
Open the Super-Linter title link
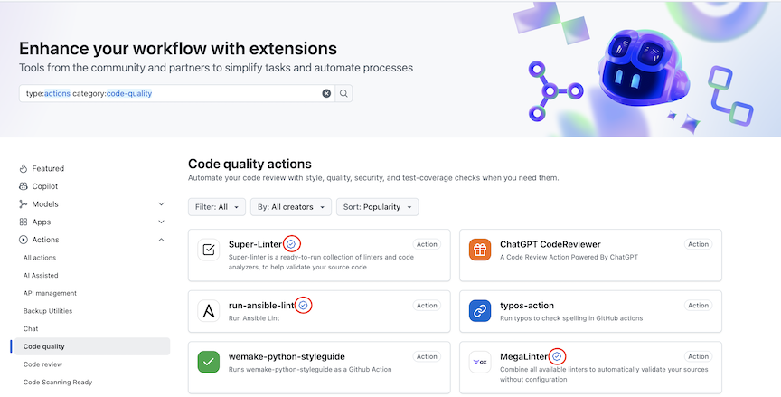tap(255, 244)
